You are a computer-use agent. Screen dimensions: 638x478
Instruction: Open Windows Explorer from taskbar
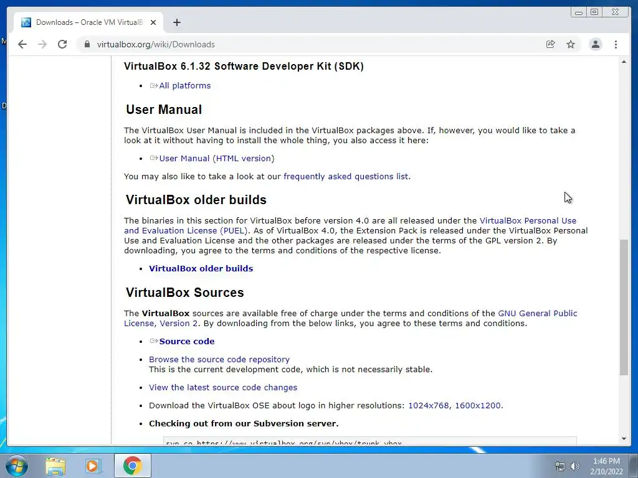(x=55, y=466)
